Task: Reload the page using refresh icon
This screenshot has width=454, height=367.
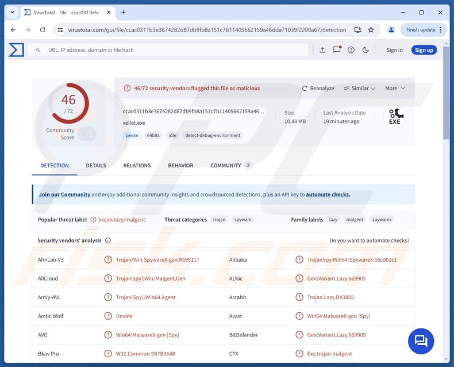Action: pos(43,30)
